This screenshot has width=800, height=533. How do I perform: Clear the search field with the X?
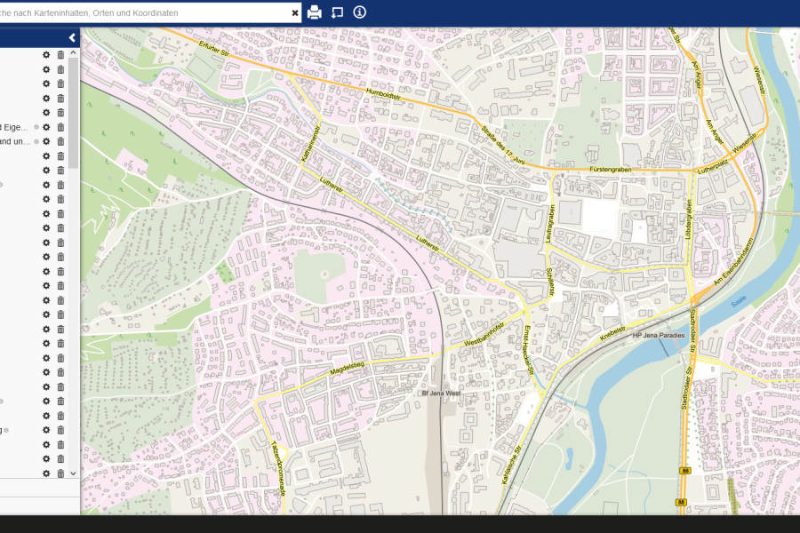pos(295,13)
